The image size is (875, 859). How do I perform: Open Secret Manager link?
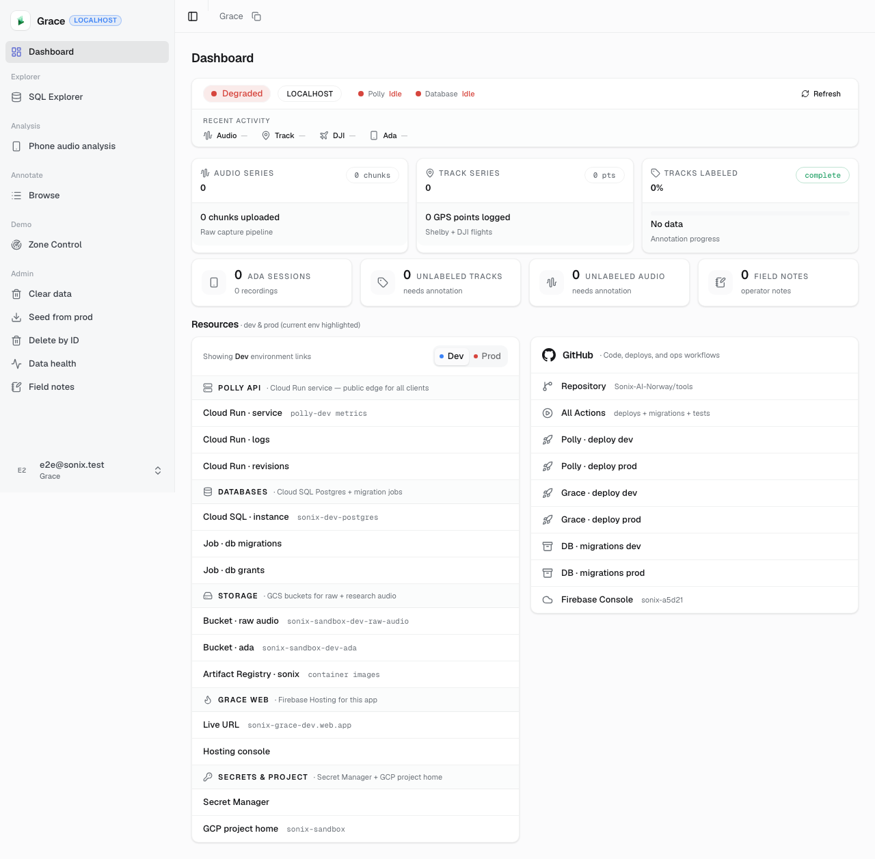click(x=355, y=802)
